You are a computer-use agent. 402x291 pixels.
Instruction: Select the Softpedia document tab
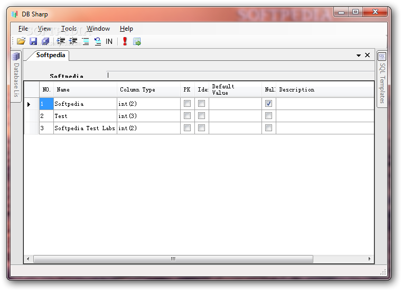point(51,55)
